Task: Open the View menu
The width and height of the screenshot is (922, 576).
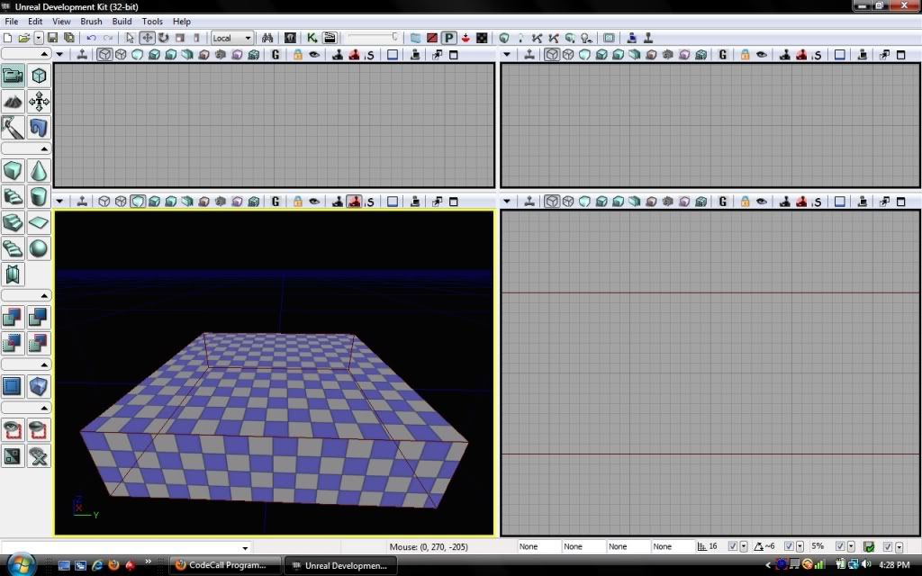Action: coord(61,22)
